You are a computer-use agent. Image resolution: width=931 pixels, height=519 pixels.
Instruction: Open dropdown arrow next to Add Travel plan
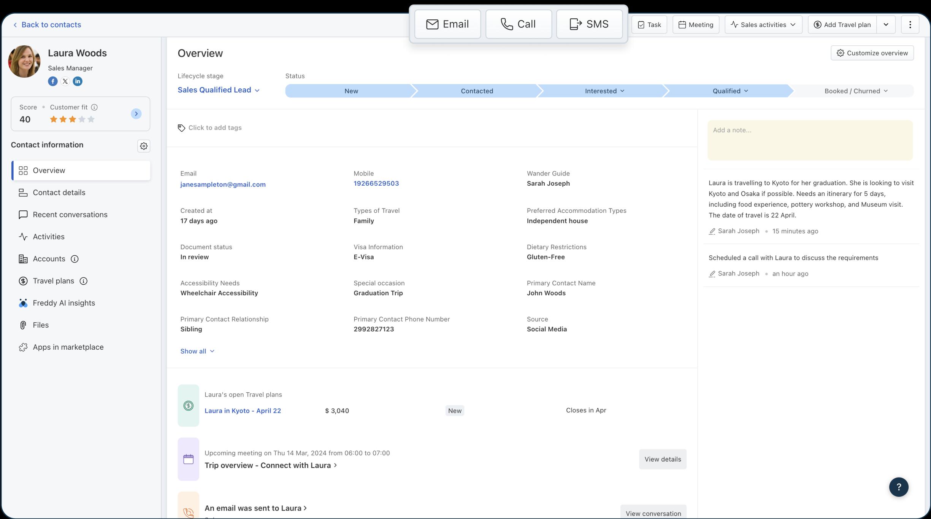(886, 25)
